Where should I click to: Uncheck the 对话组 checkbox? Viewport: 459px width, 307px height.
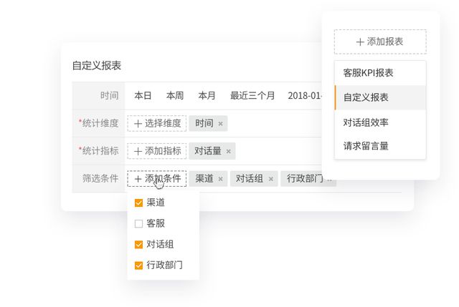coord(138,245)
